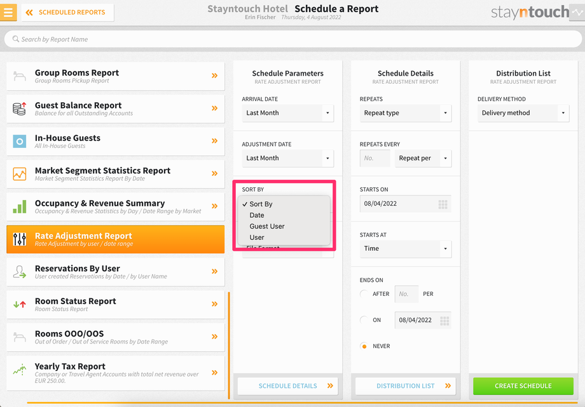Click the Ends On date field 08/04/2022
Screen dimensions: 585x407
click(423, 320)
